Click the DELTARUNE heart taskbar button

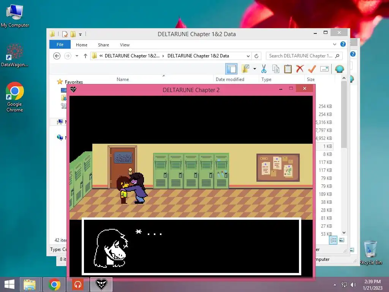click(101, 284)
